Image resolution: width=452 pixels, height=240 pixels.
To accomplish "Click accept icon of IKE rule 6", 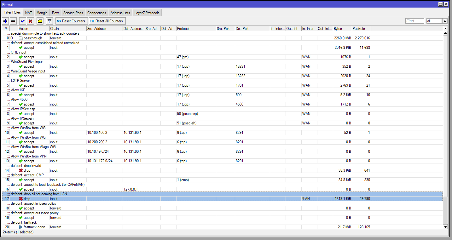I will pyautogui.click(x=21, y=95).
